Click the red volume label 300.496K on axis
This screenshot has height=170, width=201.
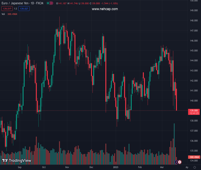point(194,157)
